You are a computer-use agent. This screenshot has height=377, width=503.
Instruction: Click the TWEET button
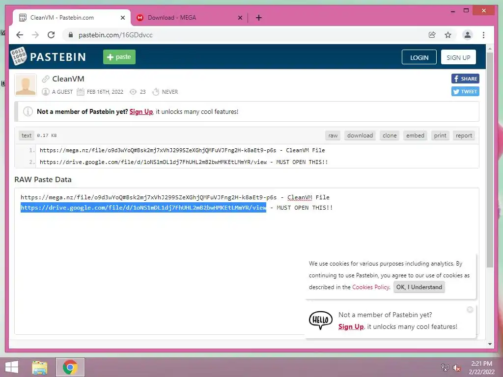point(465,91)
